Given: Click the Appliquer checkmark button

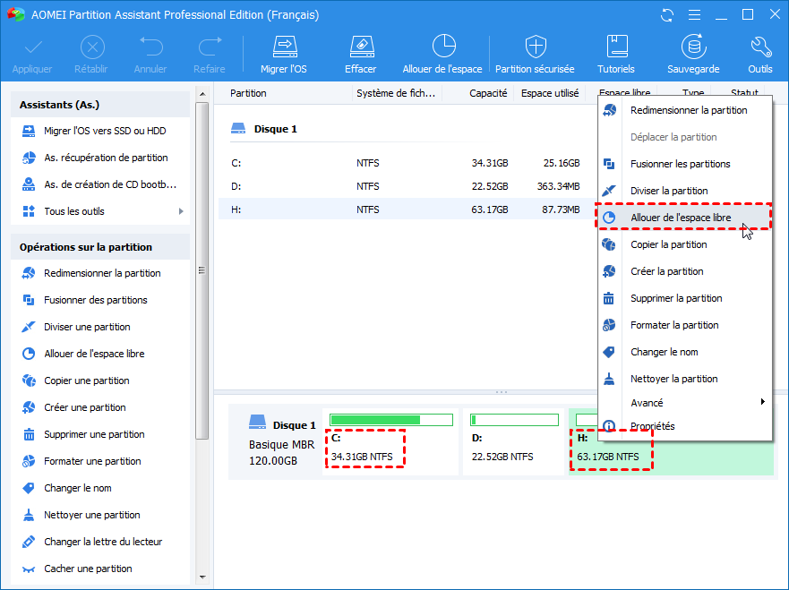Looking at the screenshot, I should point(32,55).
